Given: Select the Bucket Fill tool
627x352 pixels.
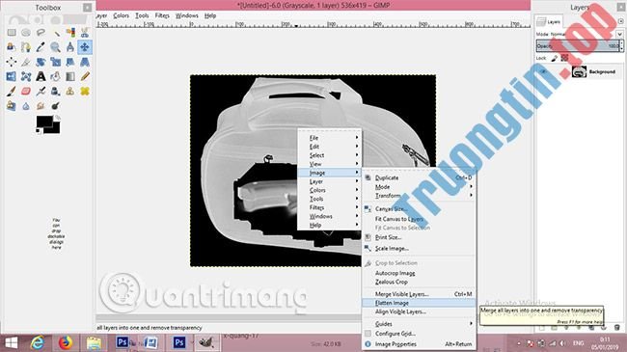Looking at the screenshot, I should [56, 76].
